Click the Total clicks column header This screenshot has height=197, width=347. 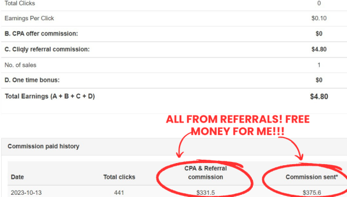pos(119,177)
